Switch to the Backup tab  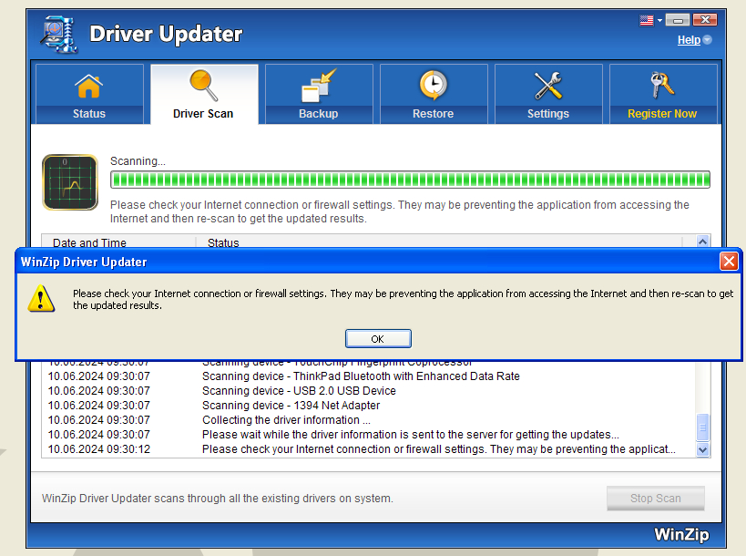[x=319, y=94]
